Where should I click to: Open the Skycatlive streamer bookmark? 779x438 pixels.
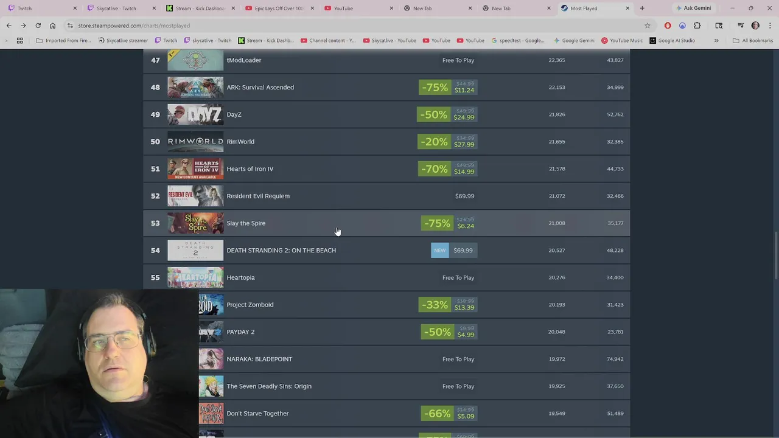point(123,41)
